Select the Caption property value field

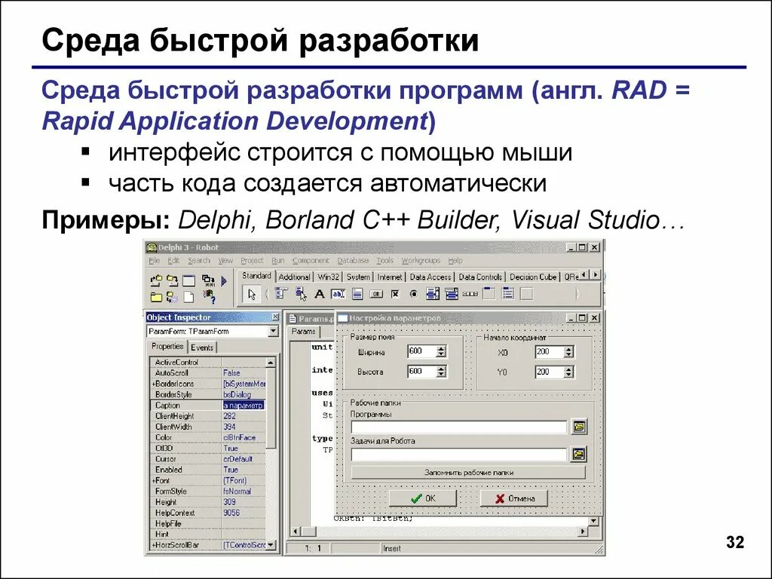(244, 405)
